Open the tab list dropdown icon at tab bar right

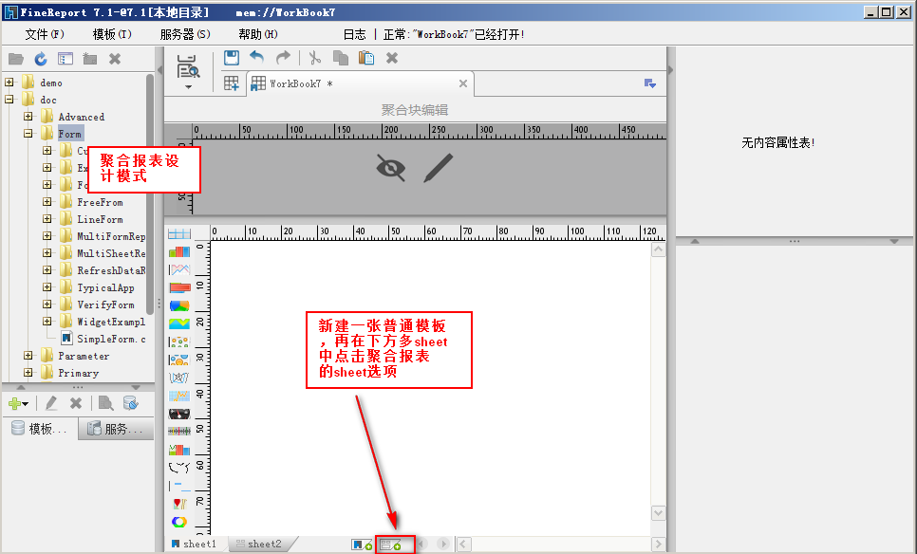coord(649,83)
